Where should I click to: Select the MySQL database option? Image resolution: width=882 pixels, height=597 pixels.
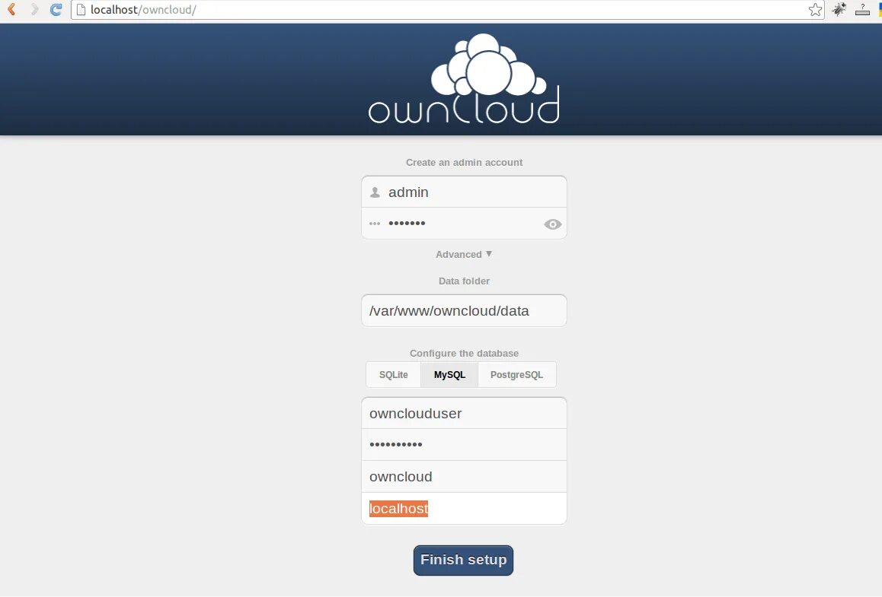point(449,375)
